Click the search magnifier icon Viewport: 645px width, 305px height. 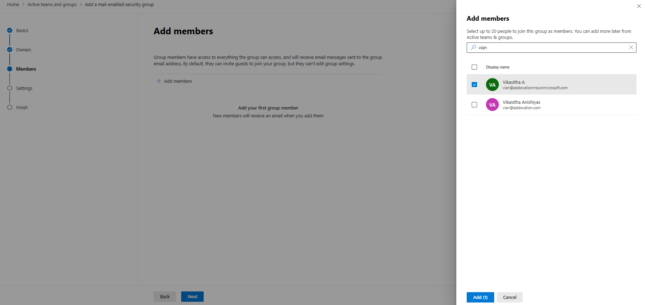pos(473,47)
